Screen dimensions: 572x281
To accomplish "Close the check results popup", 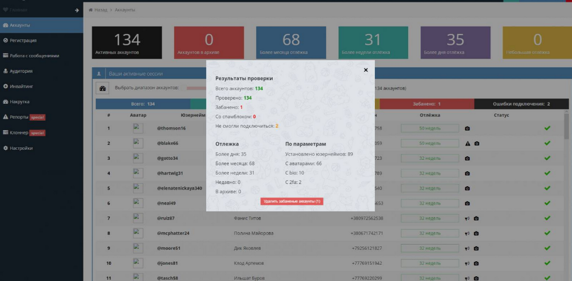I will pyautogui.click(x=366, y=70).
